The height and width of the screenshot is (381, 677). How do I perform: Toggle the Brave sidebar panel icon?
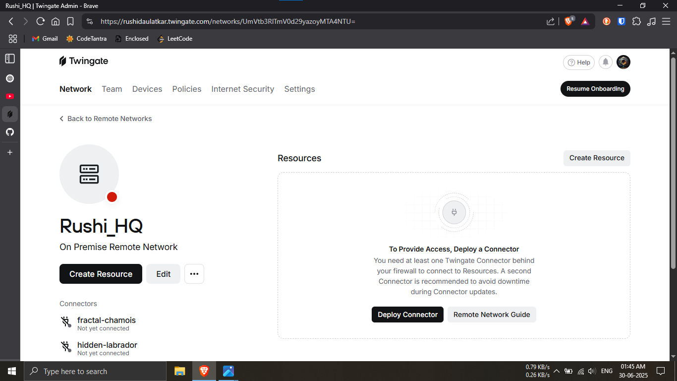(10, 59)
